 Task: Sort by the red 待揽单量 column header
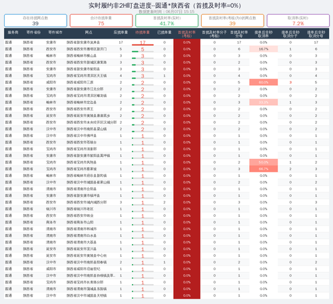(143, 33)
